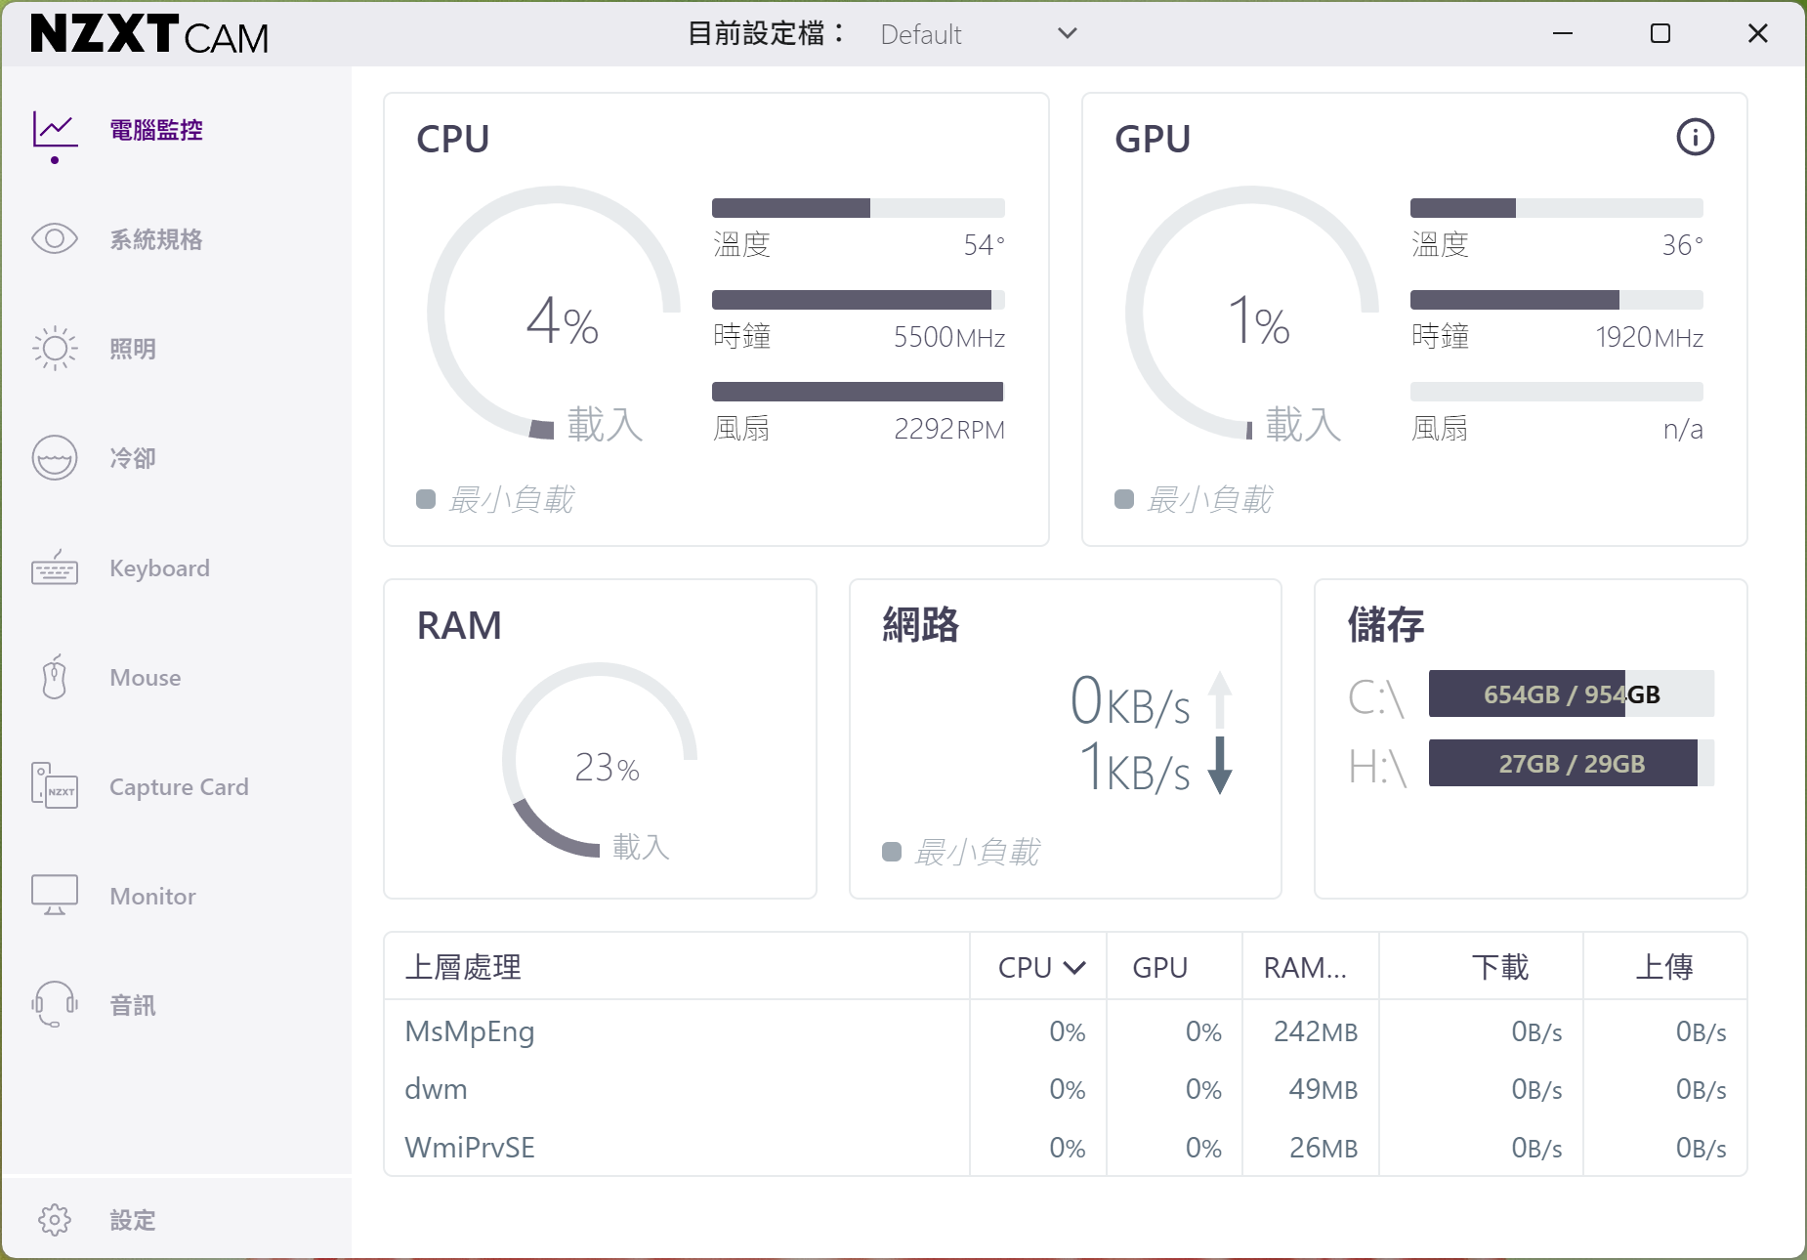Click the H:\ storage usage bar
The width and height of the screenshot is (1807, 1260).
click(x=1572, y=763)
